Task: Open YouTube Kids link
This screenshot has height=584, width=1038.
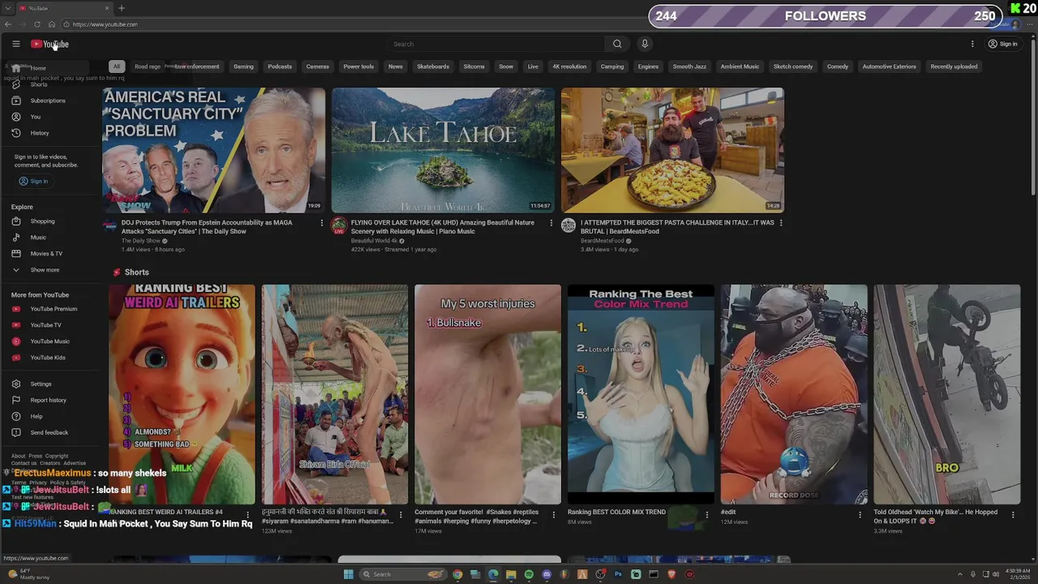Action: click(48, 358)
